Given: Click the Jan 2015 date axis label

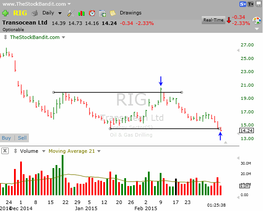Looking at the screenshot, I should coord(86,208).
